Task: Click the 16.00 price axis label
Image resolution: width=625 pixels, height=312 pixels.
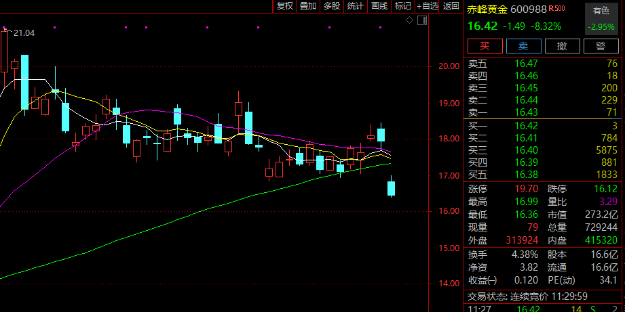Action: 449,211
